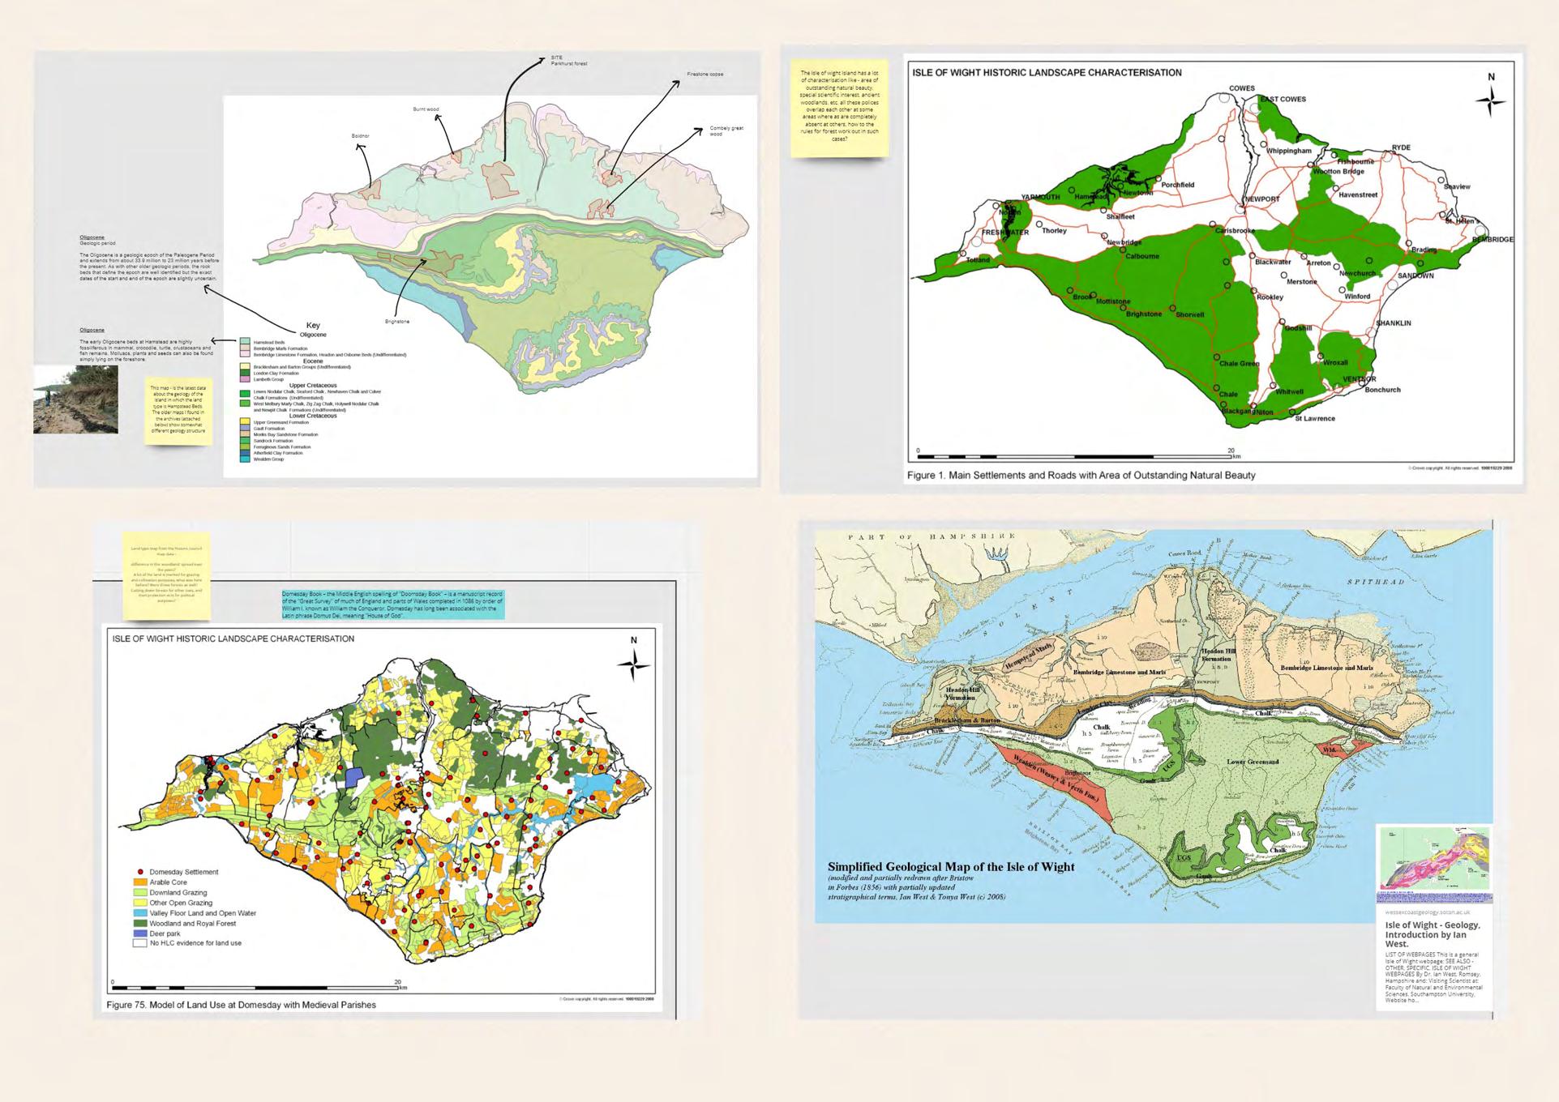Click the blue Deer park legend swatch
Image resolution: width=1559 pixels, height=1102 pixels.
(x=139, y=933)
